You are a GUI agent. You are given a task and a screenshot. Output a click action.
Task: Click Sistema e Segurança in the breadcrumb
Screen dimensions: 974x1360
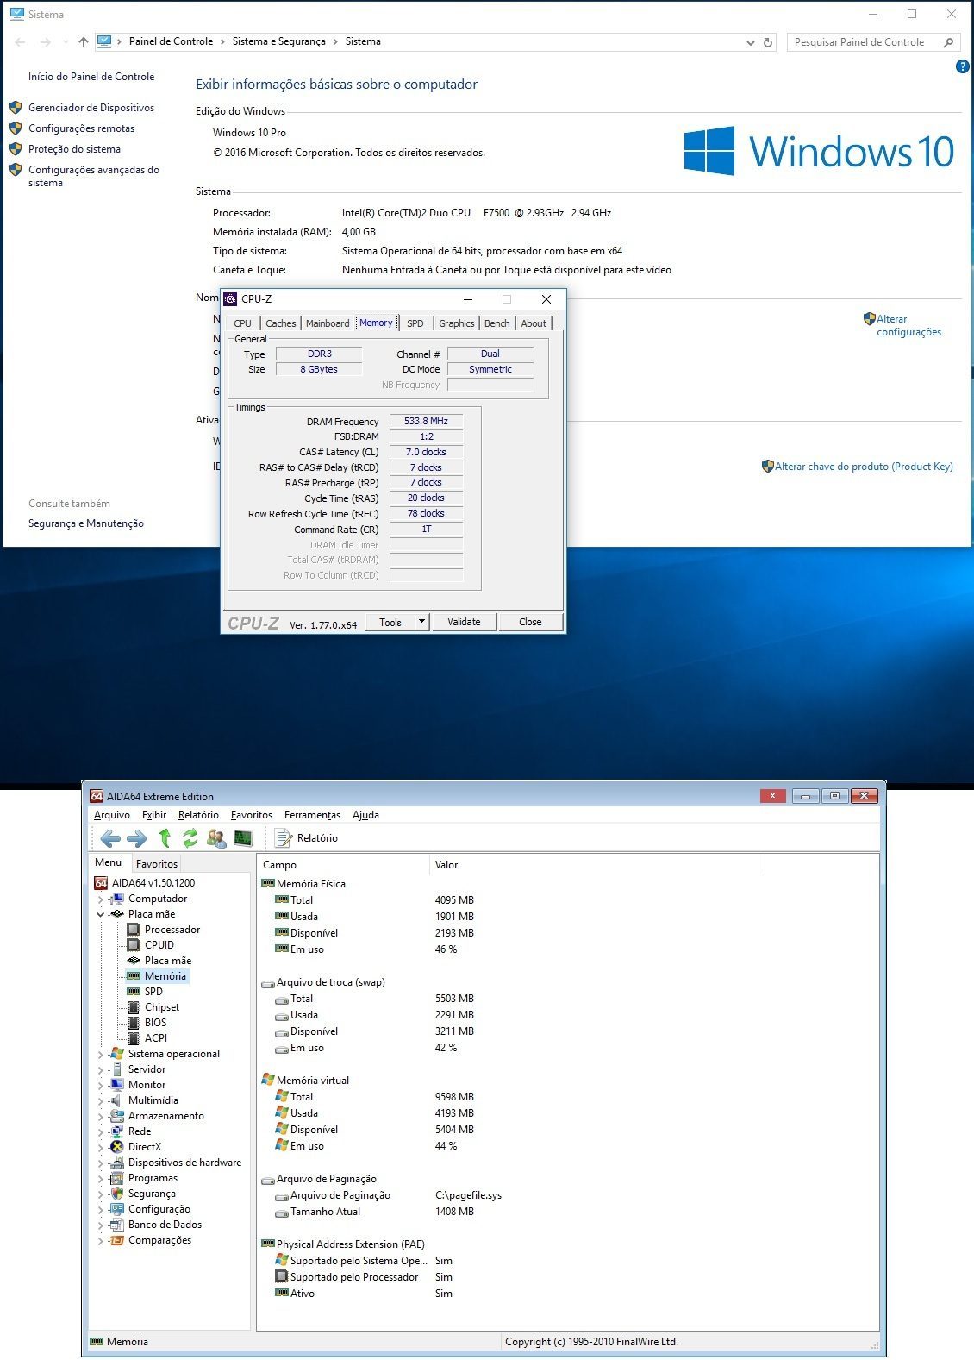(279, 41)
